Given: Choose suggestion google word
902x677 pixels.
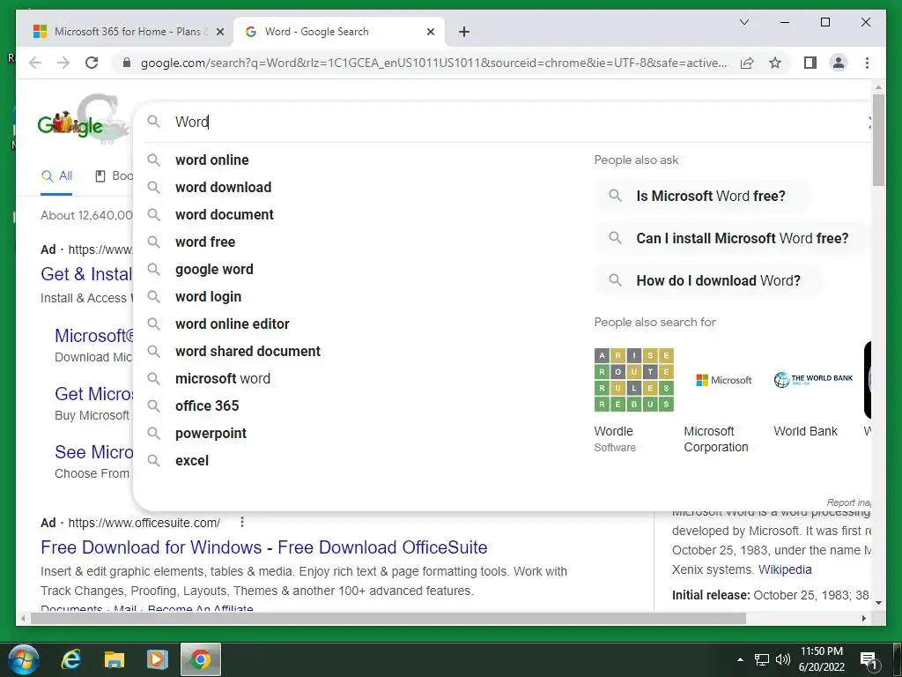Looking at the screenshot, I should [x=214, y=270].
